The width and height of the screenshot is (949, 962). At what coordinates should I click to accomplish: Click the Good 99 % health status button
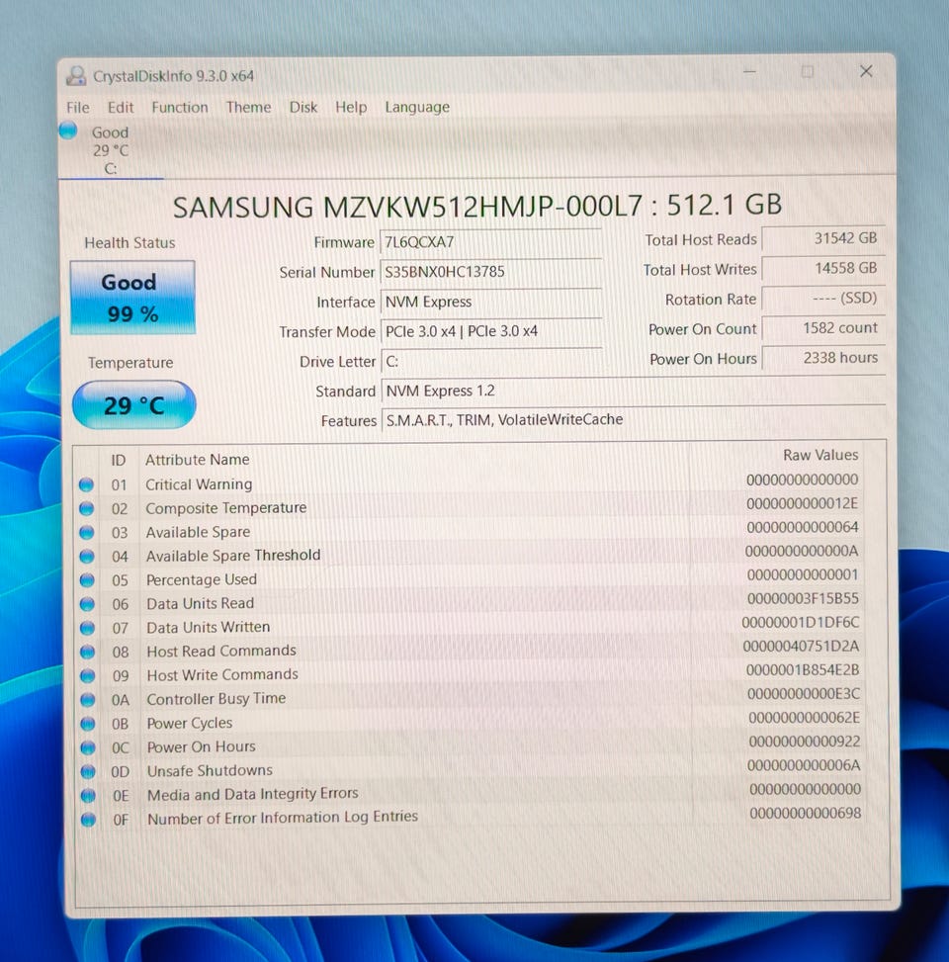(132, 298)
